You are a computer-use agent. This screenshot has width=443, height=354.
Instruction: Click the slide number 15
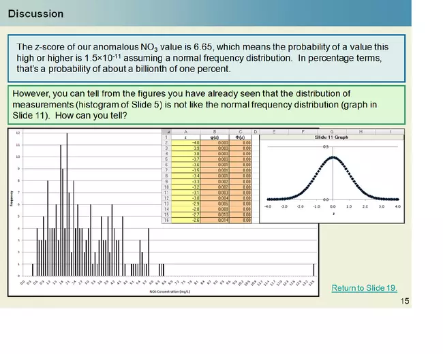pyautogui.click(x=405, y=301)
